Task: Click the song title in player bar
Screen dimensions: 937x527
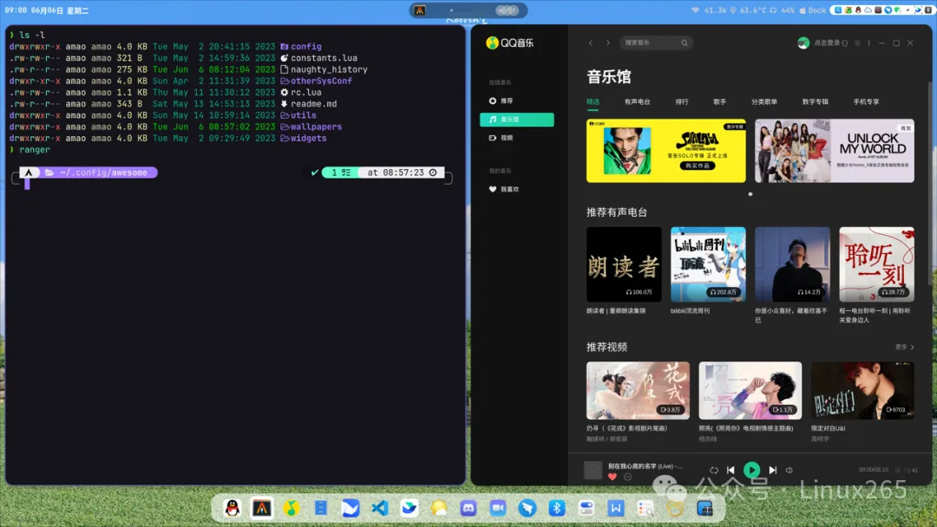Action: click(645, 466)
